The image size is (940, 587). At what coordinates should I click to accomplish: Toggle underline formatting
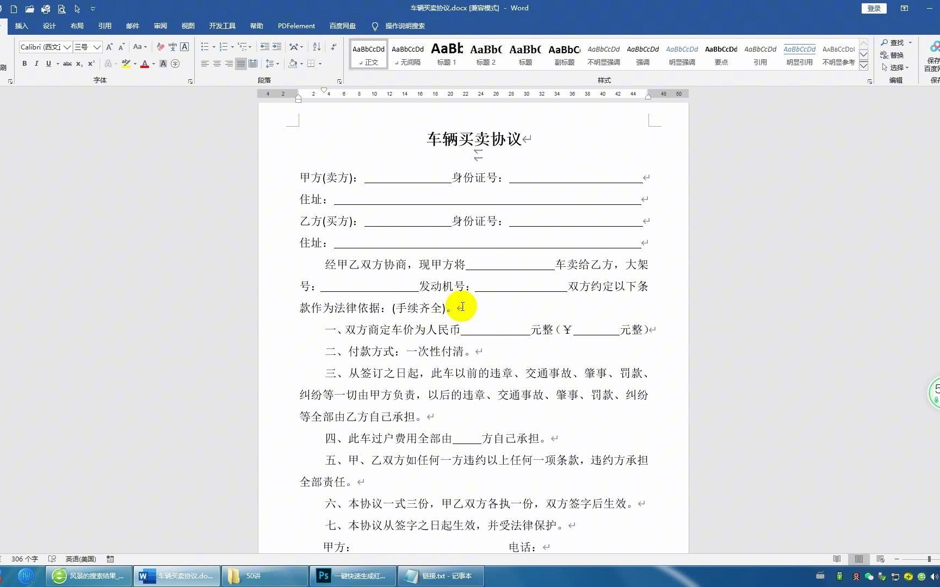(48, 64)
